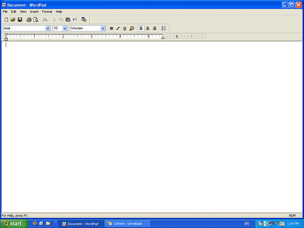Set Align Left paragraph alignment
The height and width of the screenshot is (228, 304).
[x=141, y=28]
